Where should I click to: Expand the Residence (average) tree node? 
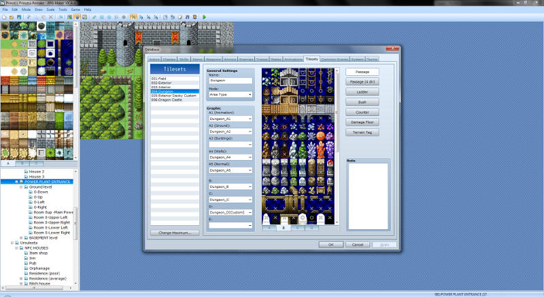tap(21, 279)
